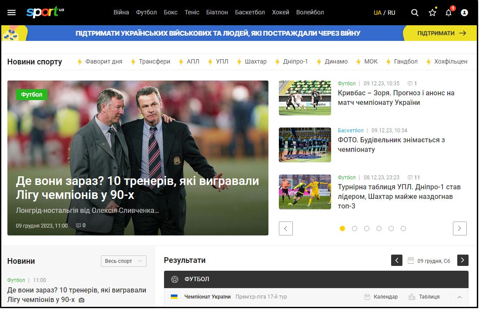Open Футбол menu item

(146, 12)
